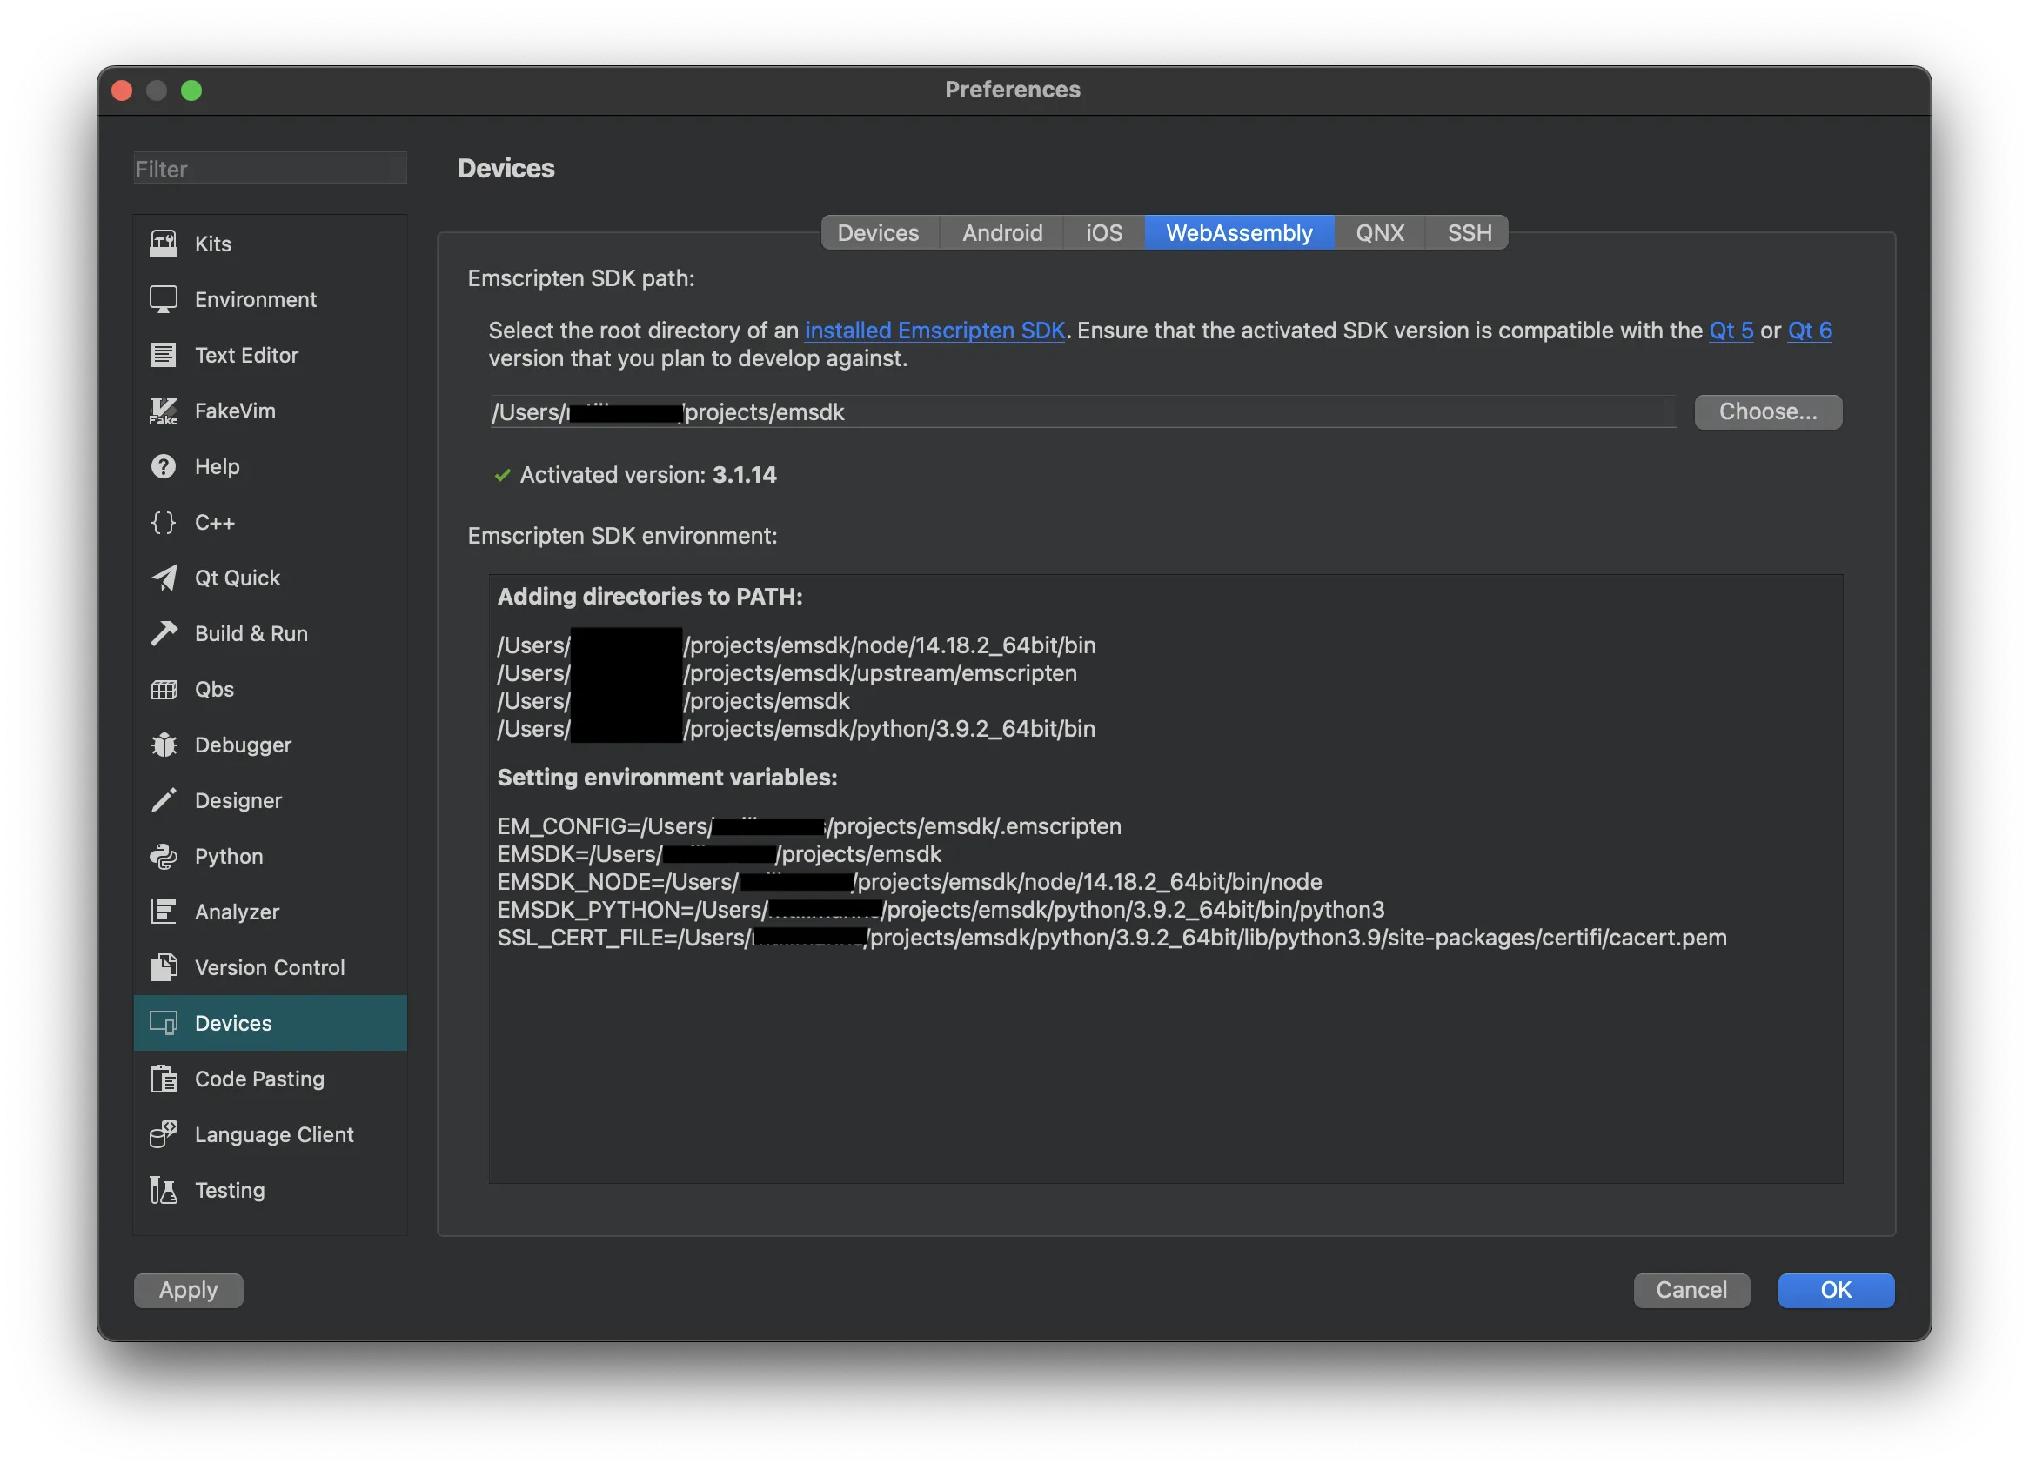This screenshot has width=2029, height=1470.
Task: Open the iOS tab
Action: pyautogui.click(x=1103, y=232)
